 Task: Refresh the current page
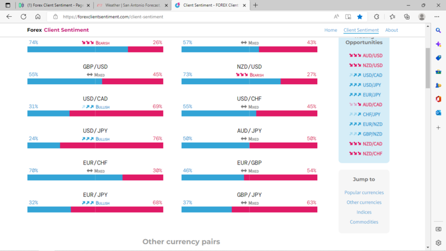[x=23, y=17]
